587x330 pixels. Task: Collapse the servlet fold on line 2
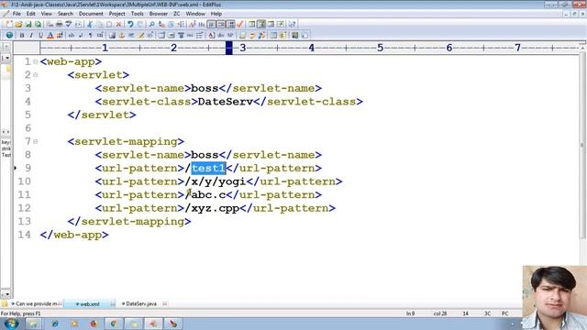(x=35, y=75)
